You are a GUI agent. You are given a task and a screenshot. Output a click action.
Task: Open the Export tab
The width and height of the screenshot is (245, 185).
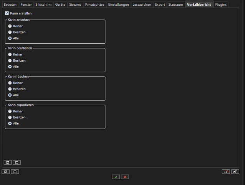(x=160, y=5)
